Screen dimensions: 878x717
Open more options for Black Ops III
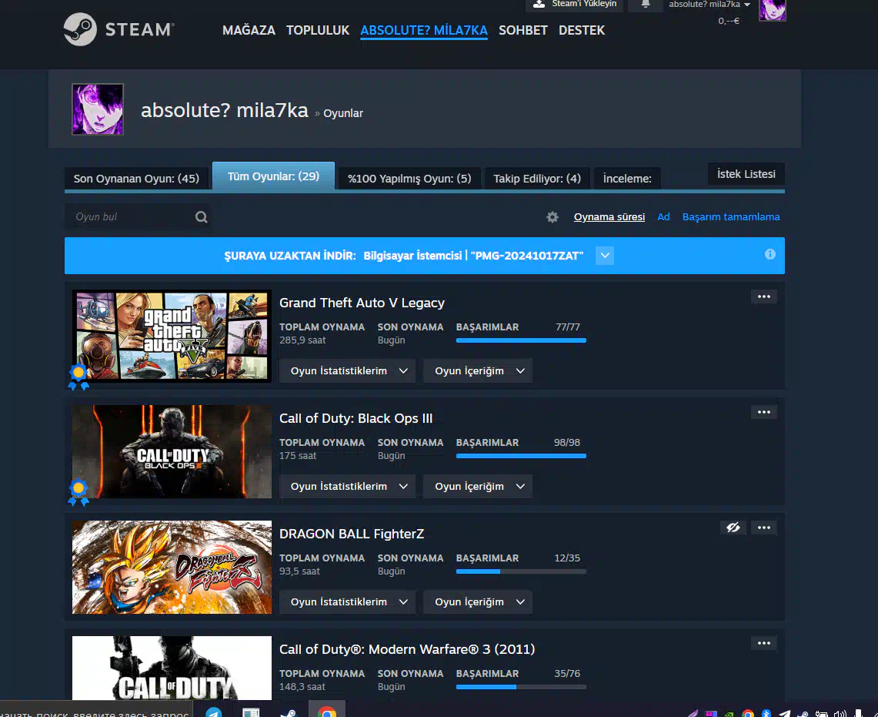point(764,412)
